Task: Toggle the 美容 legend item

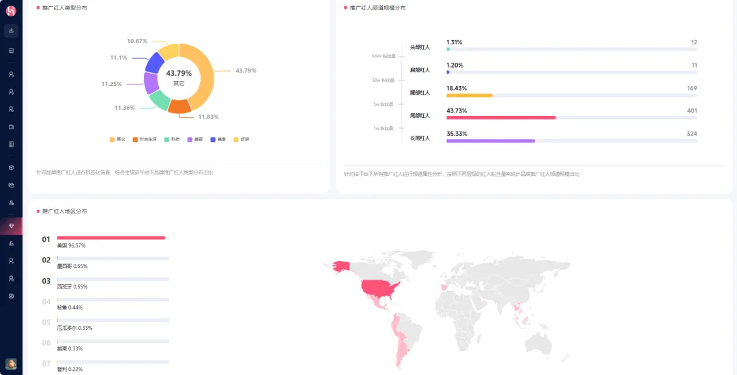Action: coord(195,139)
